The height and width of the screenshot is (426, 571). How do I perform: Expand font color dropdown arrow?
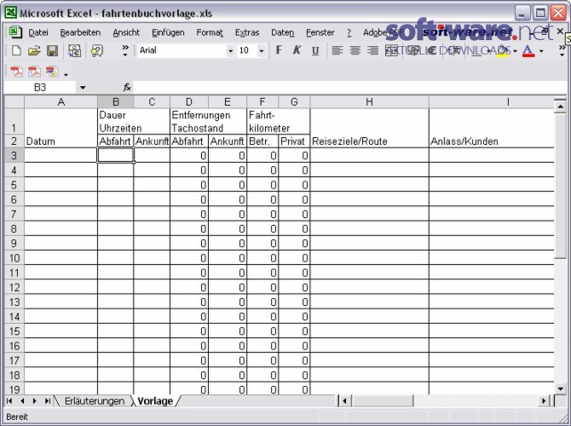(x=541, y=51)
